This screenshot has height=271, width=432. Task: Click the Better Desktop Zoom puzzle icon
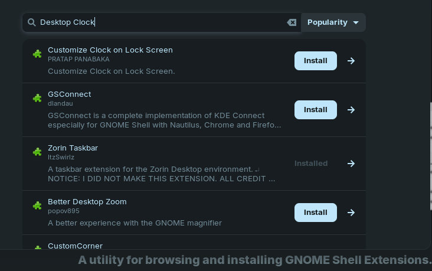(x=37, y=205)
